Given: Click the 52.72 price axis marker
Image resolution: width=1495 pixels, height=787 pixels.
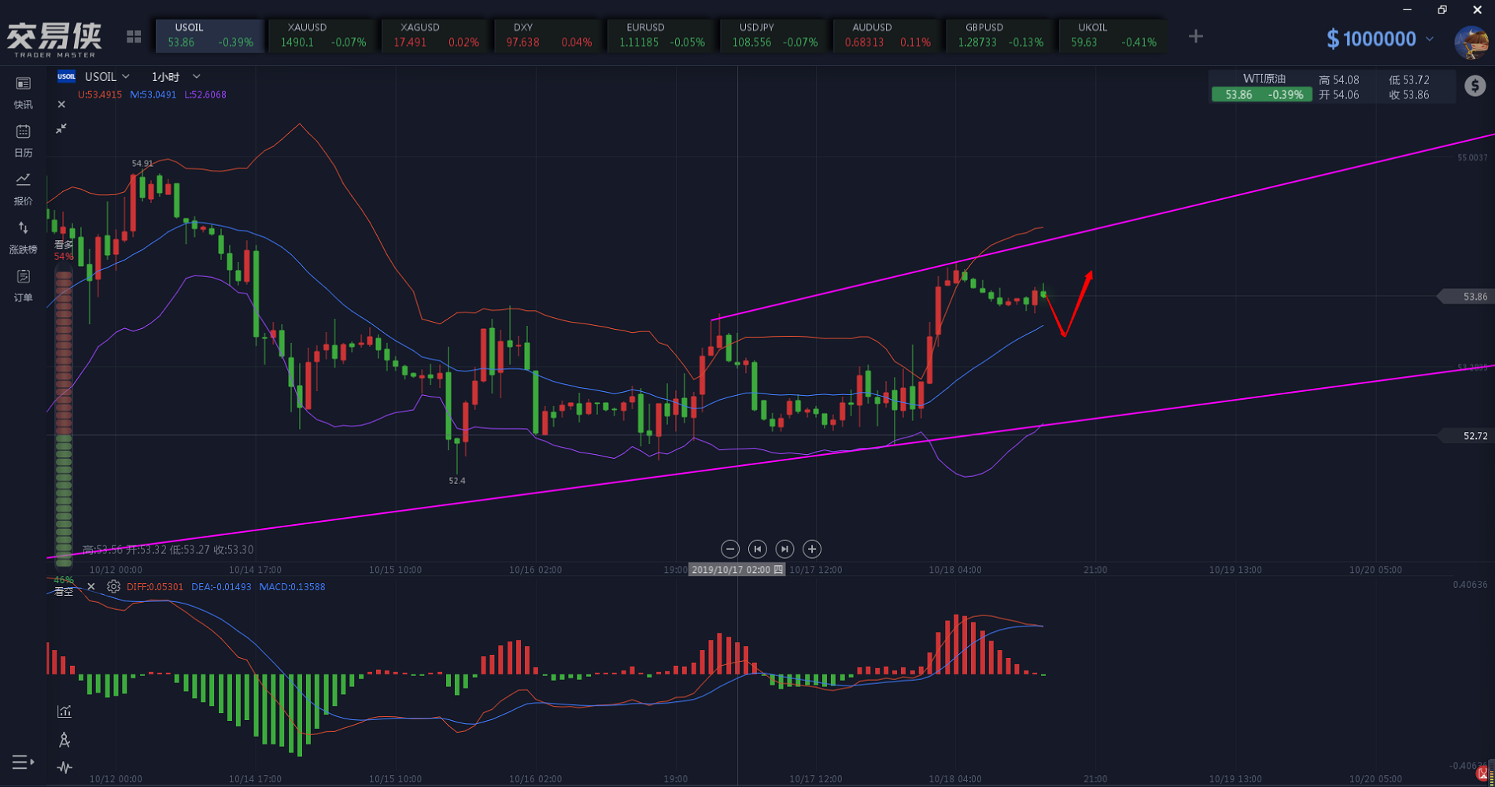Looking at the screenshot, I should [1465, 435].
